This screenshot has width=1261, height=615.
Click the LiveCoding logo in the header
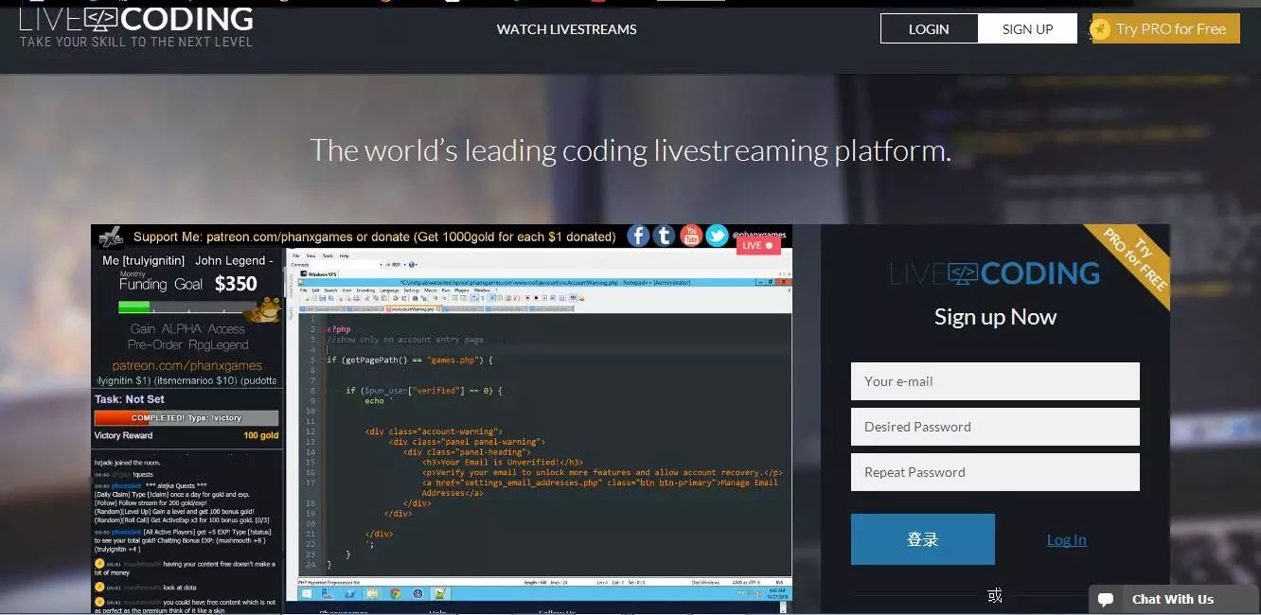(136, 26)
